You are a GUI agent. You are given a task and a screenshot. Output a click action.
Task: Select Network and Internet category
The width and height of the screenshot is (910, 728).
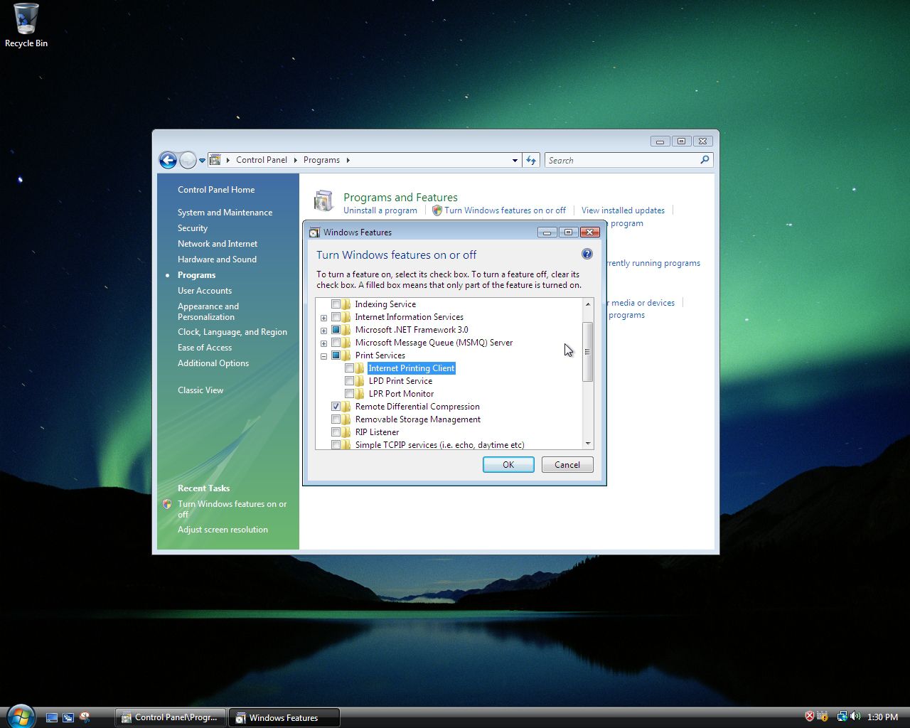tap(218, 244)
